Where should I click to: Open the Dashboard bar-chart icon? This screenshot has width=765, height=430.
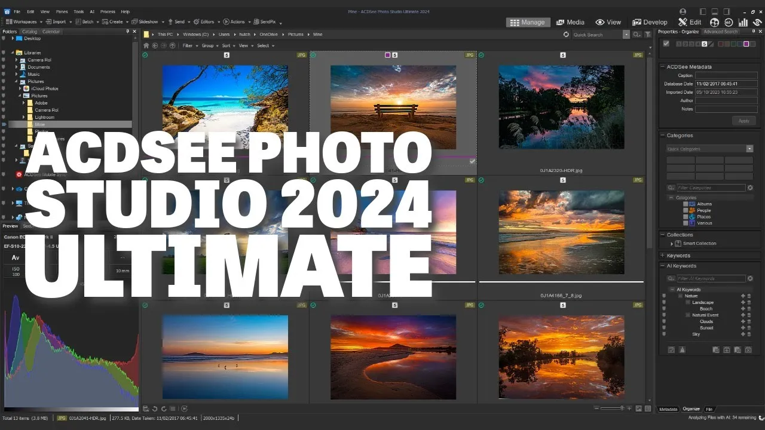pos(743,22)
